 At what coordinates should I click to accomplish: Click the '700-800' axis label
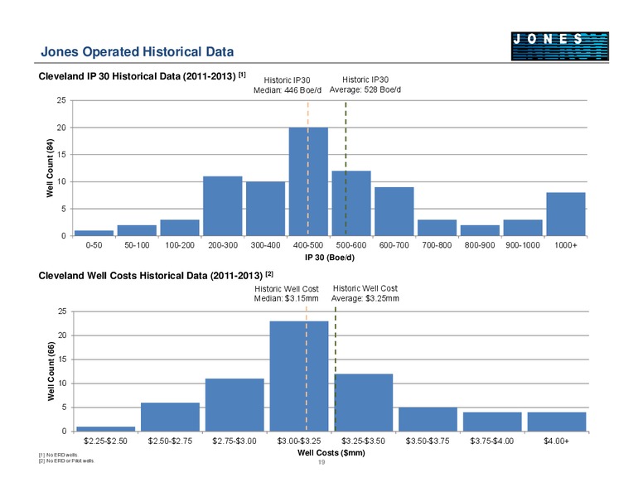(x=438, y=245)
